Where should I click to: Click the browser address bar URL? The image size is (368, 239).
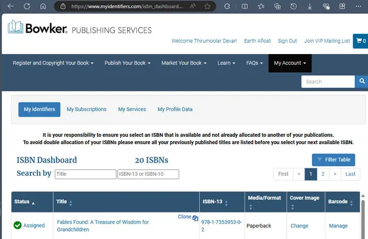(126, 6)
